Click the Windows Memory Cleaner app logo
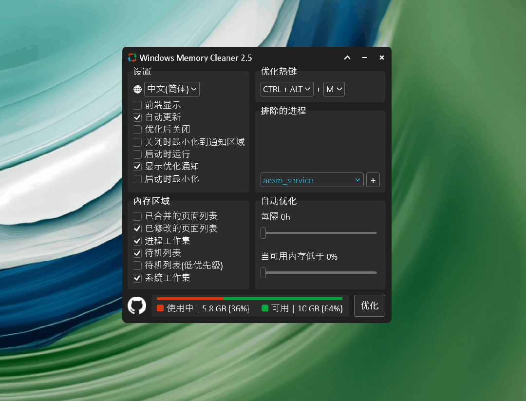Viewport: 526px width, 401px height. (132, 57)
